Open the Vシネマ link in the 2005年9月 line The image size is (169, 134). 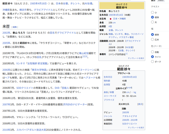(x=20, y=63)
